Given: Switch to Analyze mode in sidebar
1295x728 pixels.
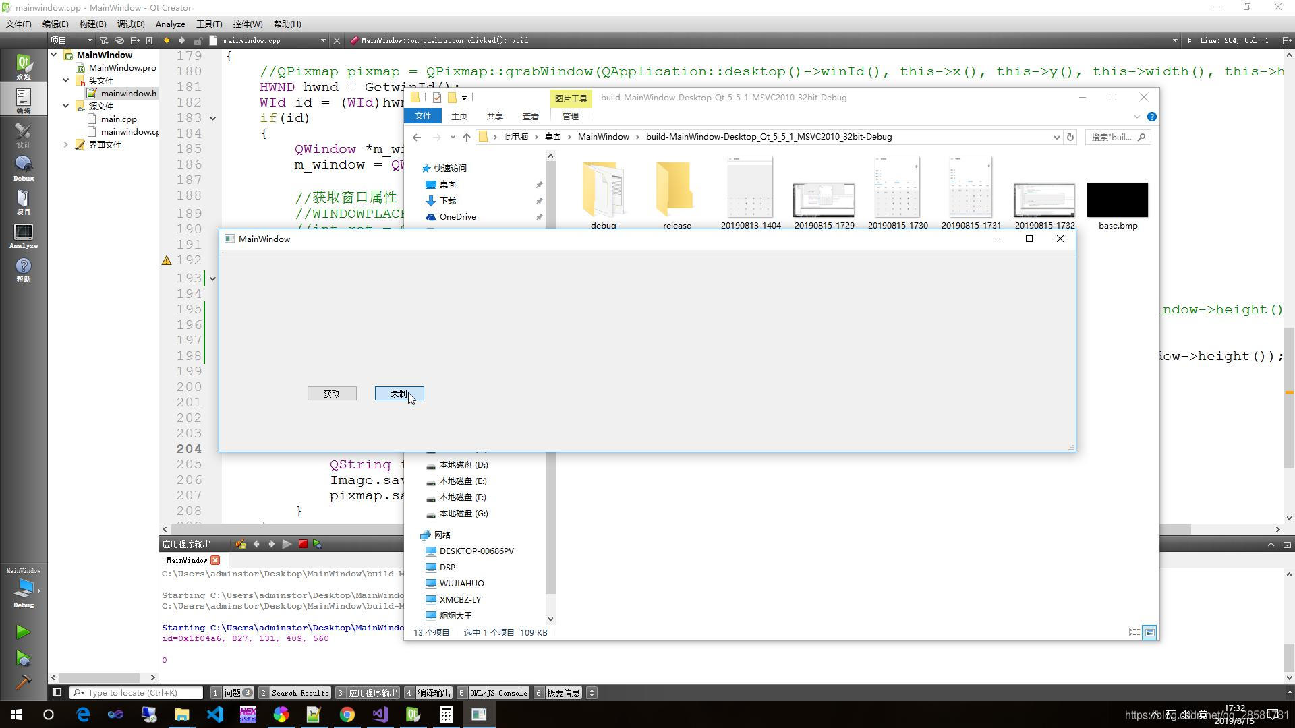Looking at the screenshot, I should 24,236.
